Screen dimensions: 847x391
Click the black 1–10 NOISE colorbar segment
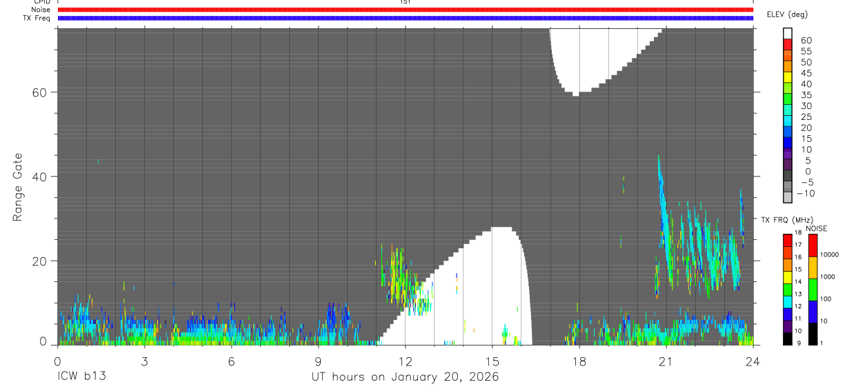point(813,334)
